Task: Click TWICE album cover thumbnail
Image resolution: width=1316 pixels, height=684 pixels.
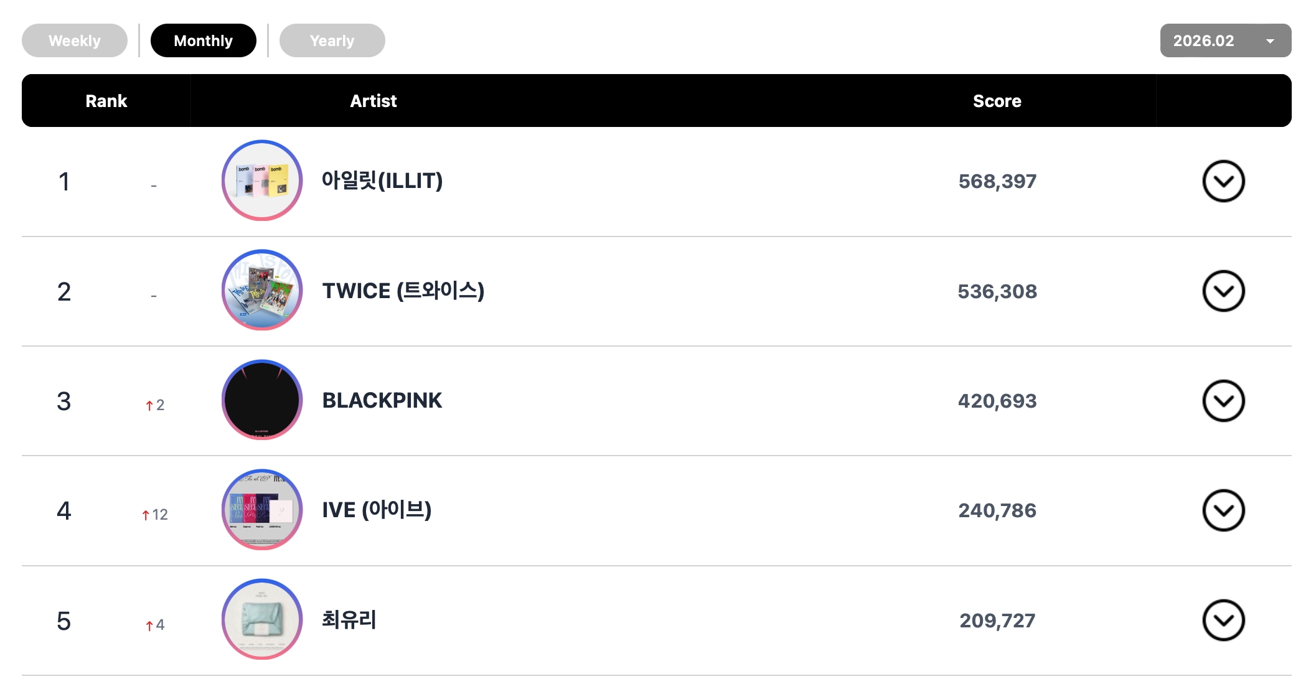Action: 262,290
